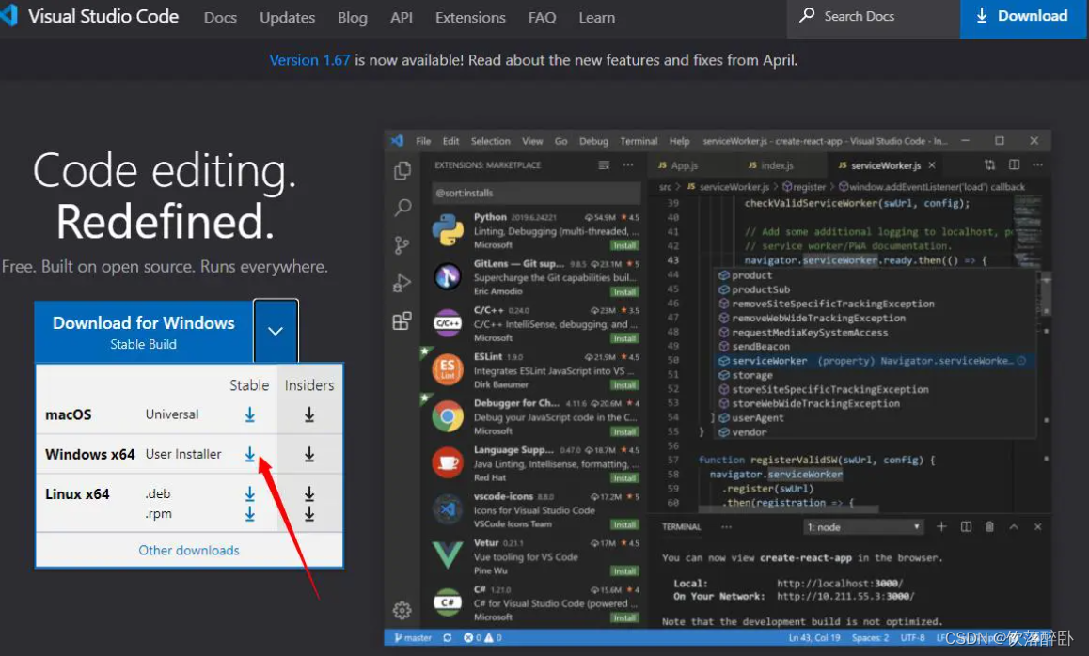The image size is (1089, 656).
Task: Open Terminal menu in the VS Code screenshot
Action: click(639, 141)
